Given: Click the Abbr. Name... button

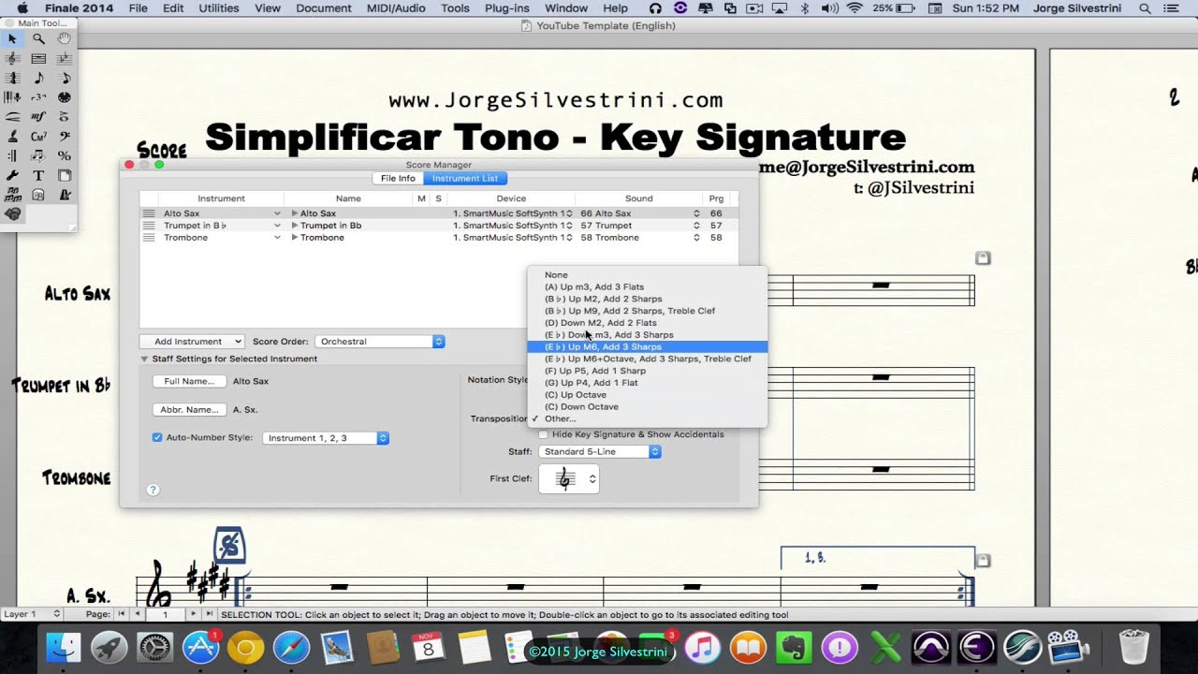Looking at the screenshot, I should pyautogui.click(x=189, y=409).
